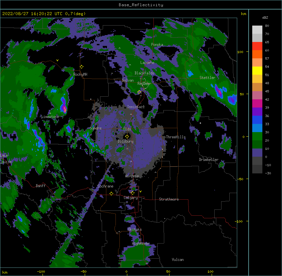Click the ThreeHills label
The width and height of the screenshot is (282, 276).
coord(176,137)
